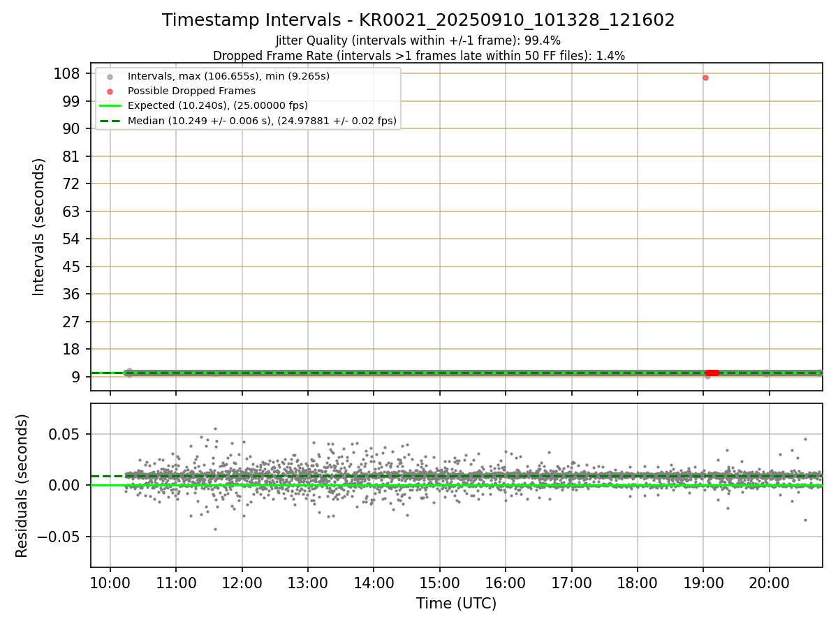Click the y-axis tick label '18'
Screen dimensions: 838x628
[71, 349]
